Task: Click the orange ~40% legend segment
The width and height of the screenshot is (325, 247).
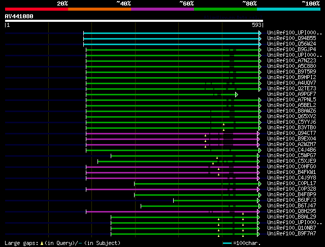Action: (99, 9)
